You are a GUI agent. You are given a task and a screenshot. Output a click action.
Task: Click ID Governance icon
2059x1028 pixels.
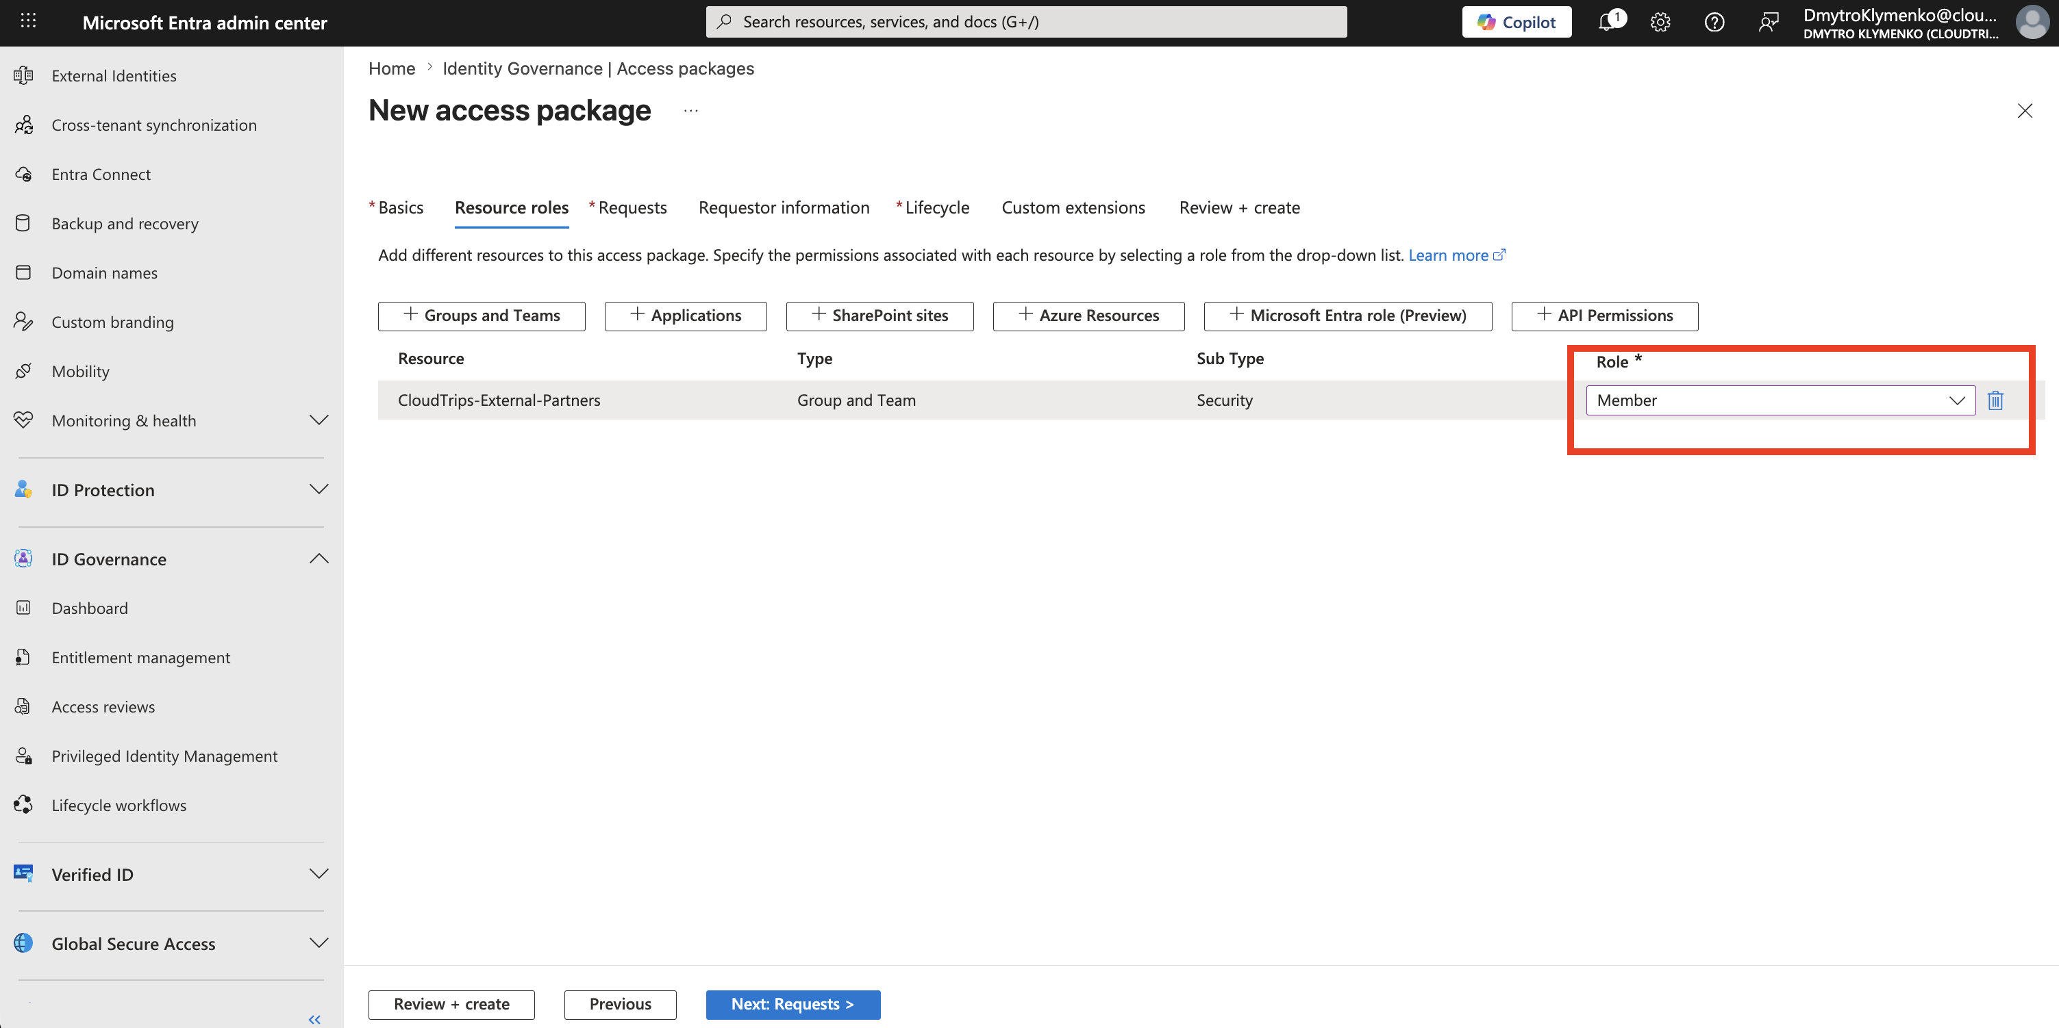pos(23,559)
